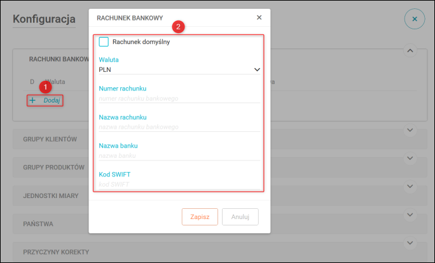Screen dimensions: 435x263
Task: Select the JEDNOSTKI MIARY heading
Action: pyautogui.click(x=51, y=195)
